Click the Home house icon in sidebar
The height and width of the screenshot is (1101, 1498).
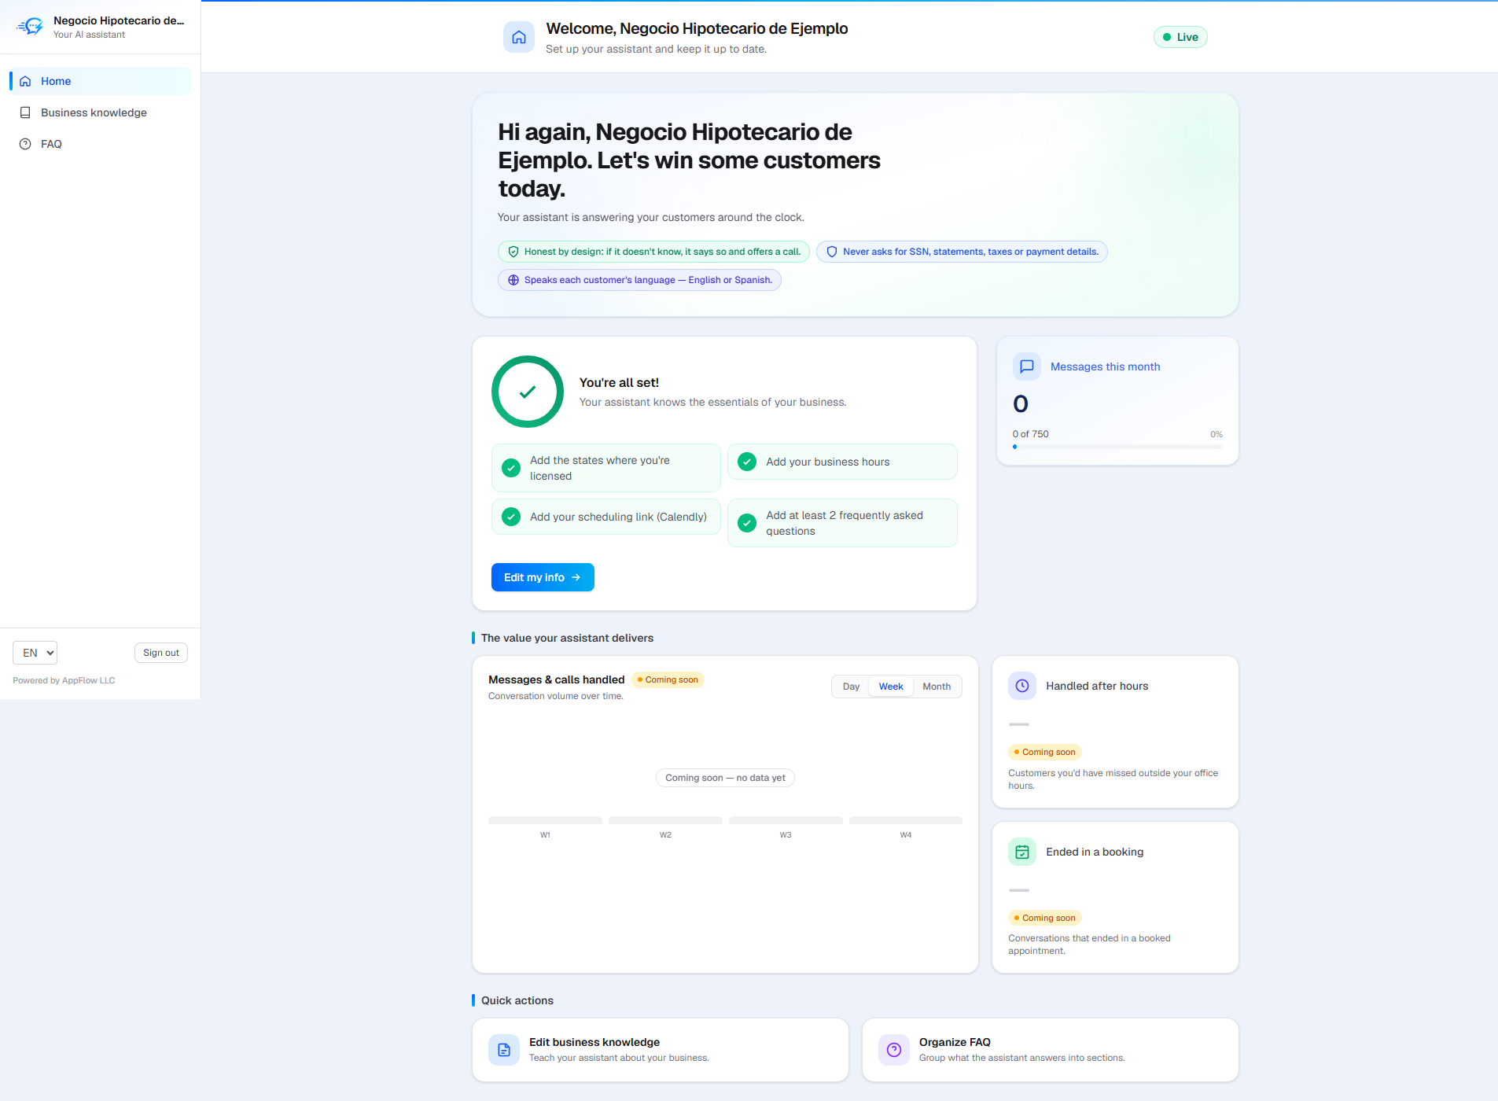tap(25, 81)
